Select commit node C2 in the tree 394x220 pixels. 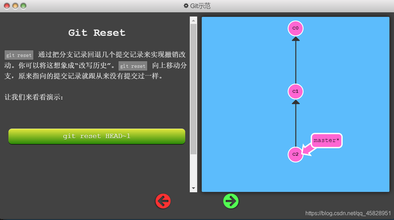[295, 154]
